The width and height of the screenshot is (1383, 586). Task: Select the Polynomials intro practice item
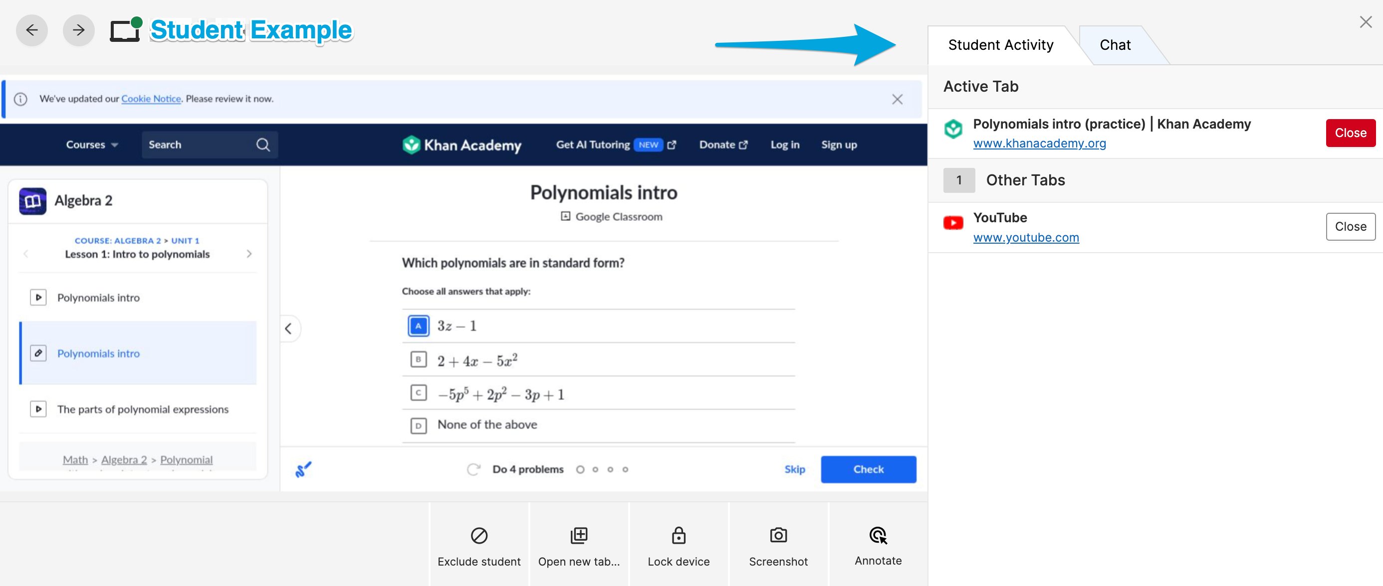(x=138, y=353)
